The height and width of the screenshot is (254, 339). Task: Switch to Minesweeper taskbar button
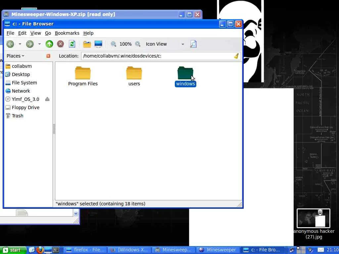point(218,250)
